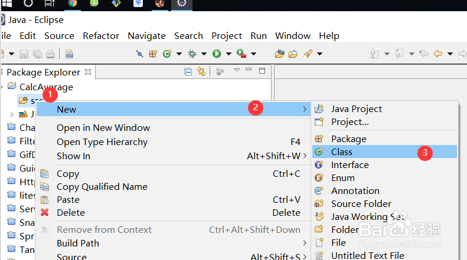Select Project... in New submenu
This screenshot has height=260, width=467.
click(384, 121)
